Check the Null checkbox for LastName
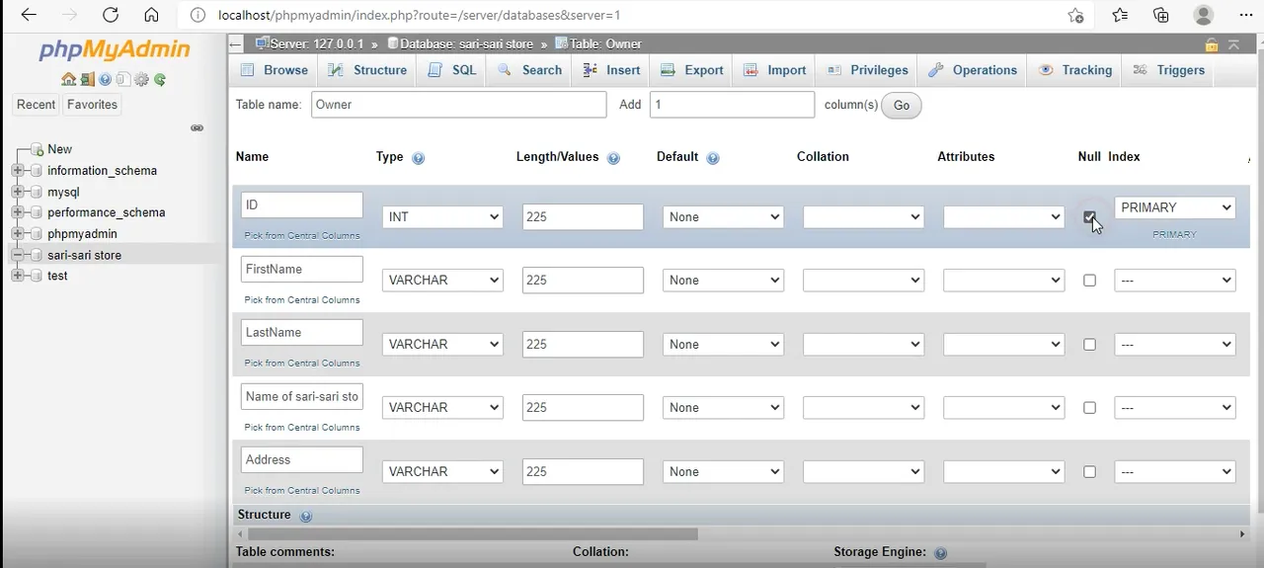 (x=1089, y=345)
